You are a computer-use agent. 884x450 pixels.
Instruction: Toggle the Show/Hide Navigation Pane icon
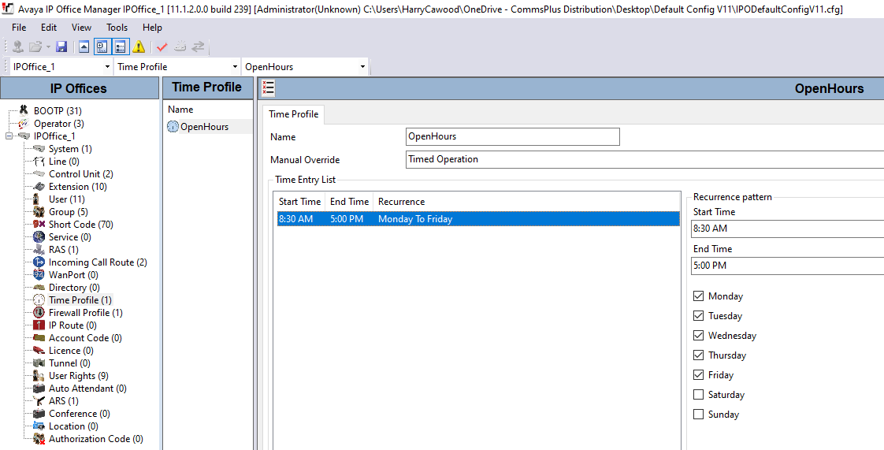pyautogui.click(x=102, y=46)
